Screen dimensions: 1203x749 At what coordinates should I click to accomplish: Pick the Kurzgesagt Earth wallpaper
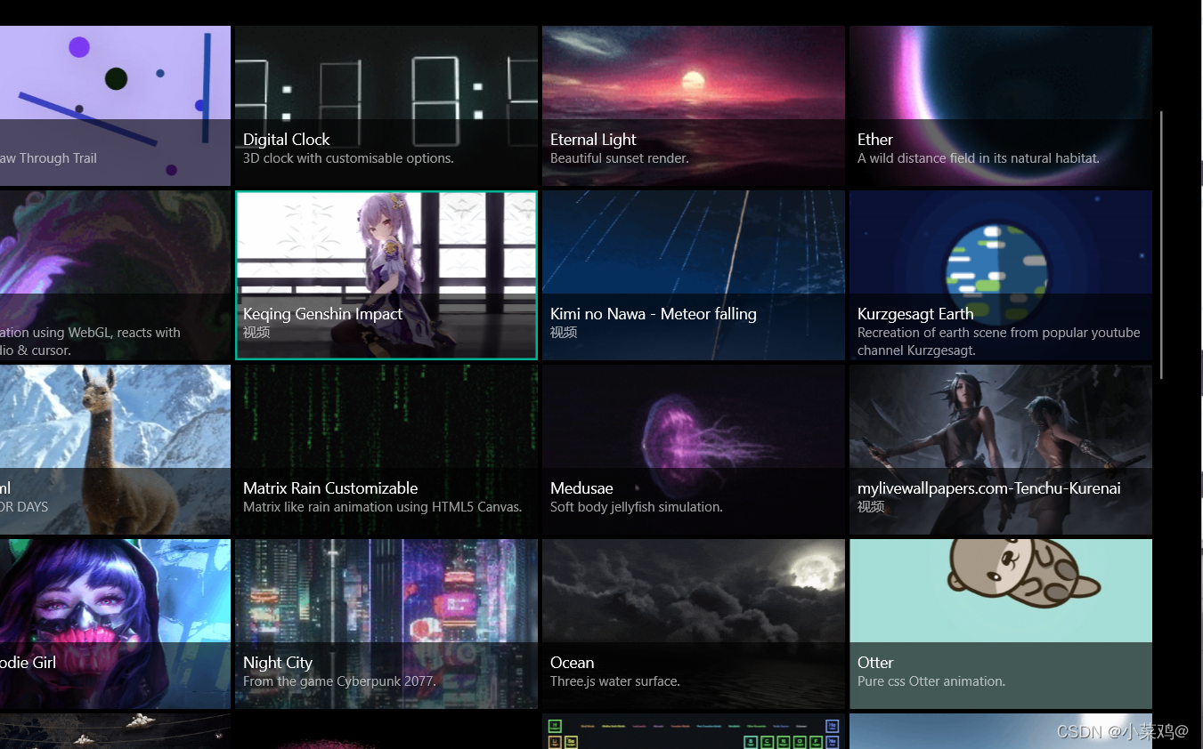(x=1001, y=275)
